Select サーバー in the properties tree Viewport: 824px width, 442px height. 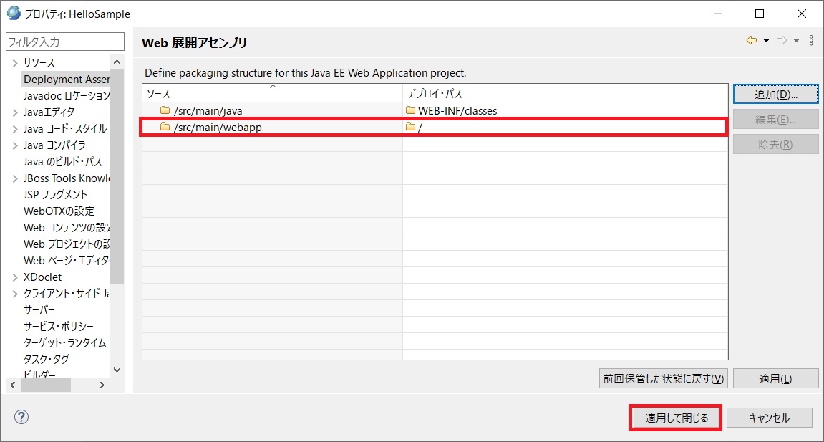[39, 310]
